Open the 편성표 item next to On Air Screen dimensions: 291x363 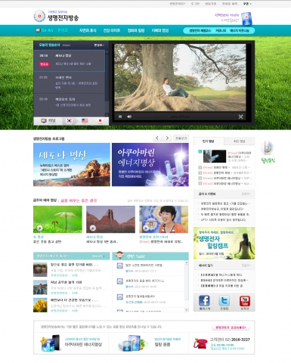pos(63,30)
